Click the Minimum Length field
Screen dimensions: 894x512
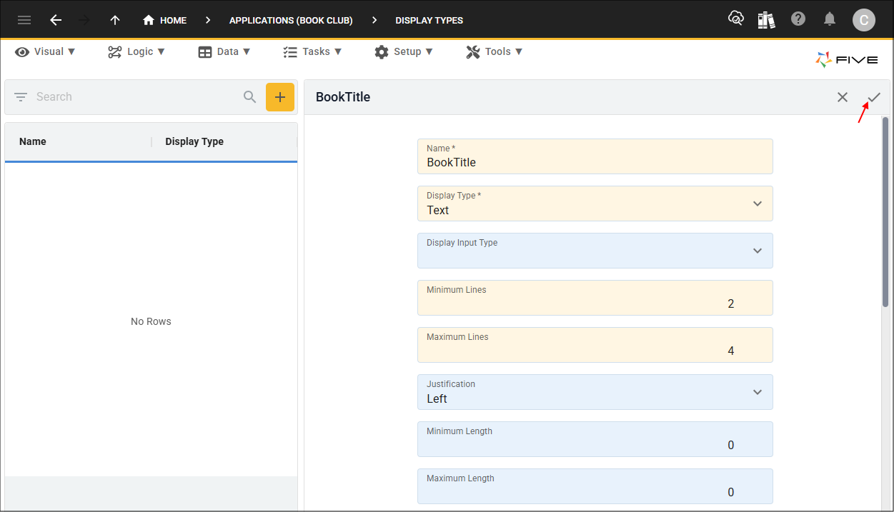pos(595,439)
